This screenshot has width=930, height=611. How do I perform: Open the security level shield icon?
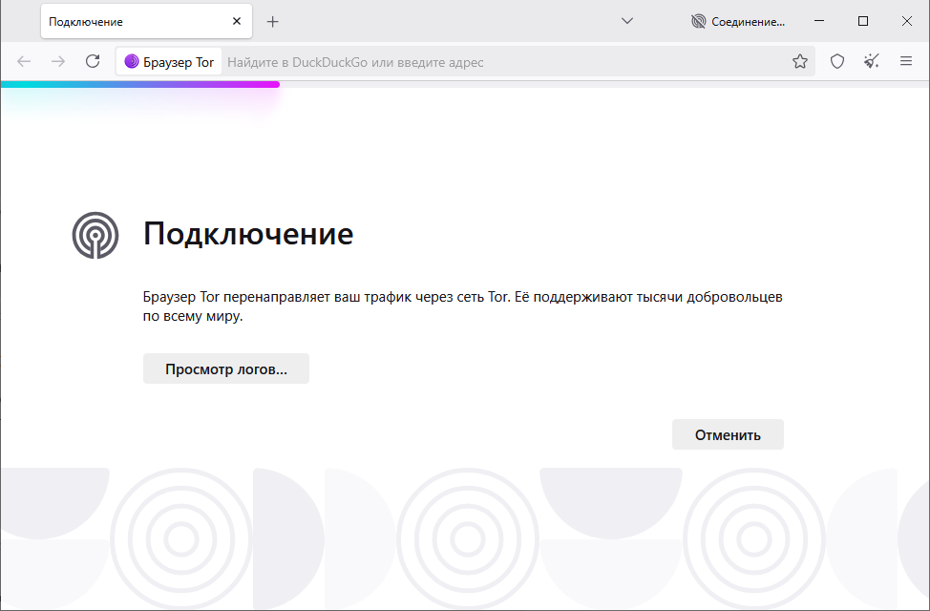836,61
